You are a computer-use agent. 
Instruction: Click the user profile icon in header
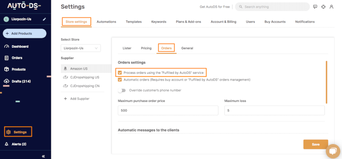tap(332, 7)
